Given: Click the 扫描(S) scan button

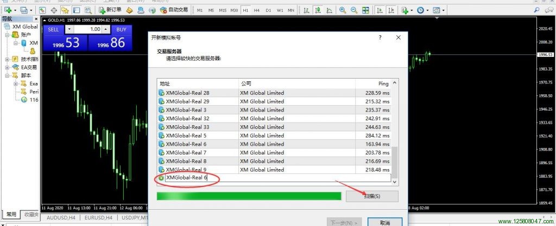Looking at the screenshot, I should click(372, 196).
